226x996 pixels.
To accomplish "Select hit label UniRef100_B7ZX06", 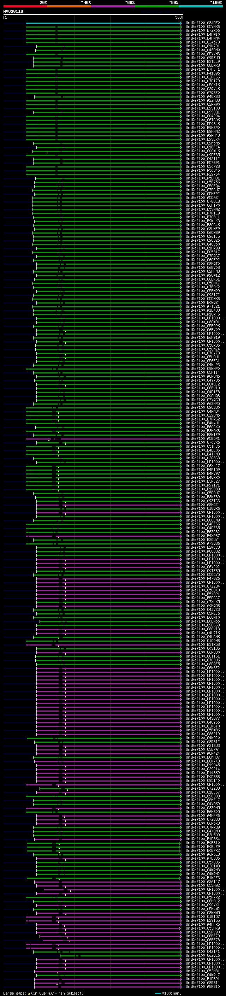I will click(x=202, y=30).
